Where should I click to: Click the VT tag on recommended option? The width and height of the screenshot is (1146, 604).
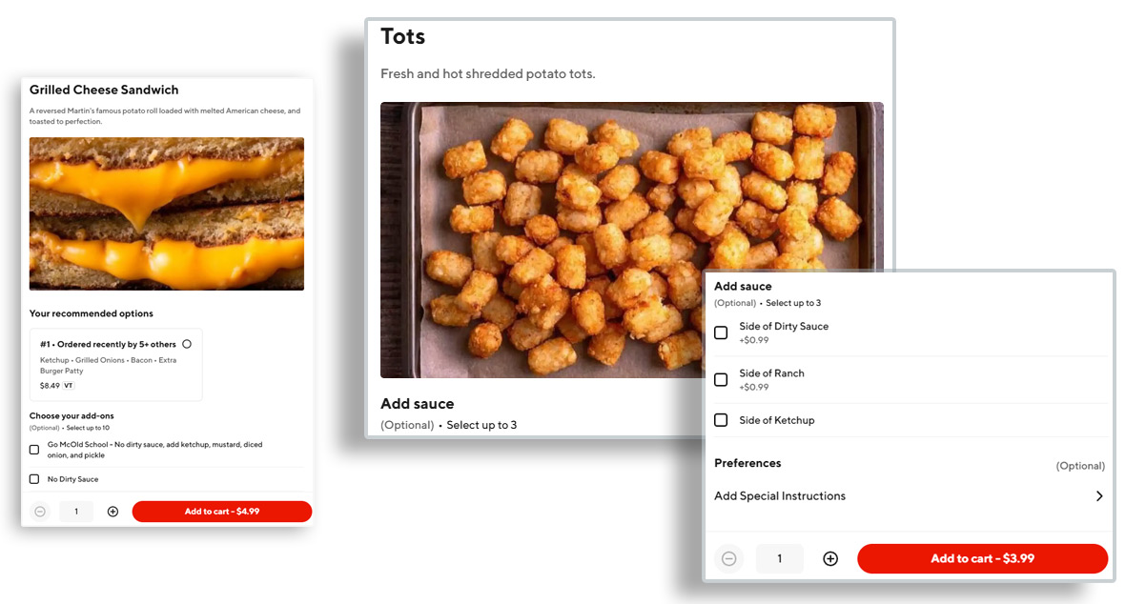tap(69, 386)
